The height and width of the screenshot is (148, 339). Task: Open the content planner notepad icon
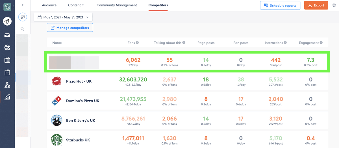pos(7,72)
